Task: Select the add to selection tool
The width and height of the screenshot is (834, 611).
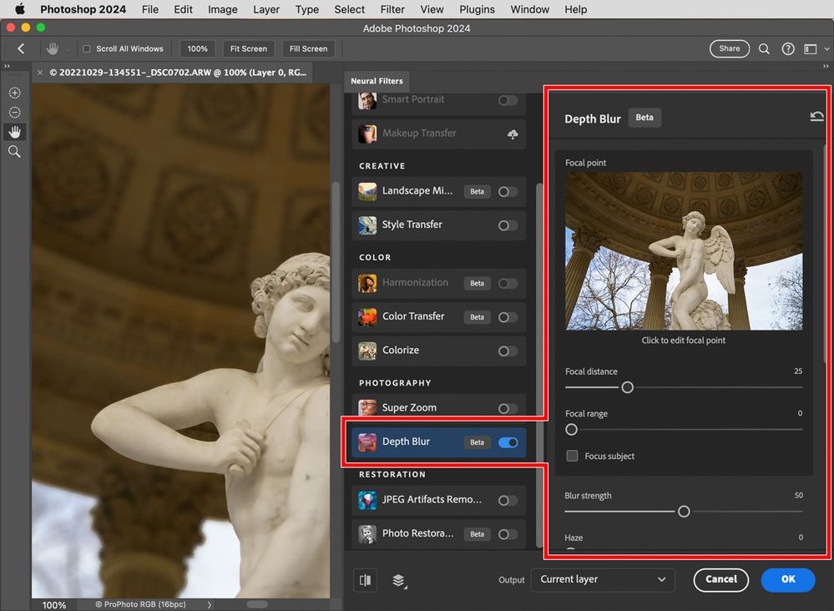Action: pyautogui.click(x=14, y=93)
